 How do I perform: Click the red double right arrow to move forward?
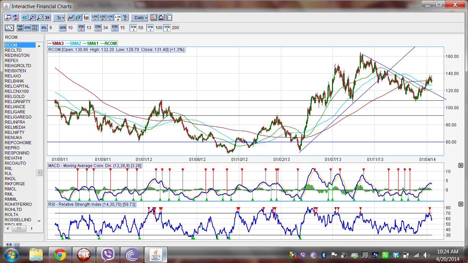[x=47, y=17]
